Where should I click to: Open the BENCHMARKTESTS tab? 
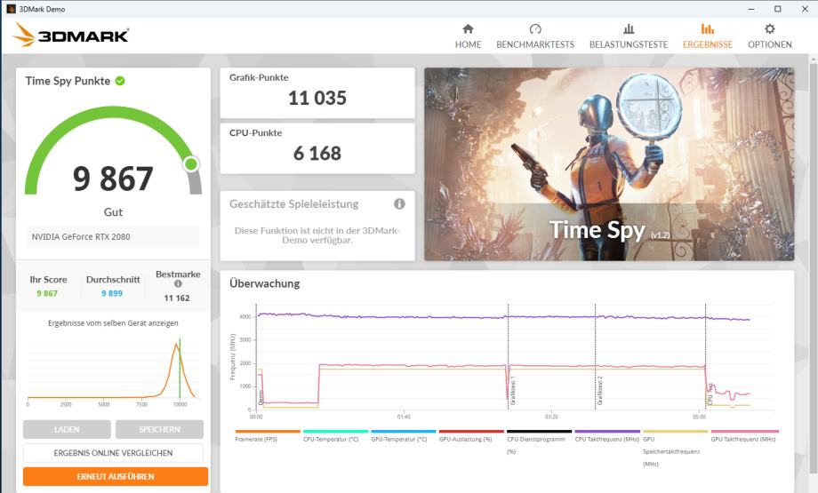pos(535,36)
